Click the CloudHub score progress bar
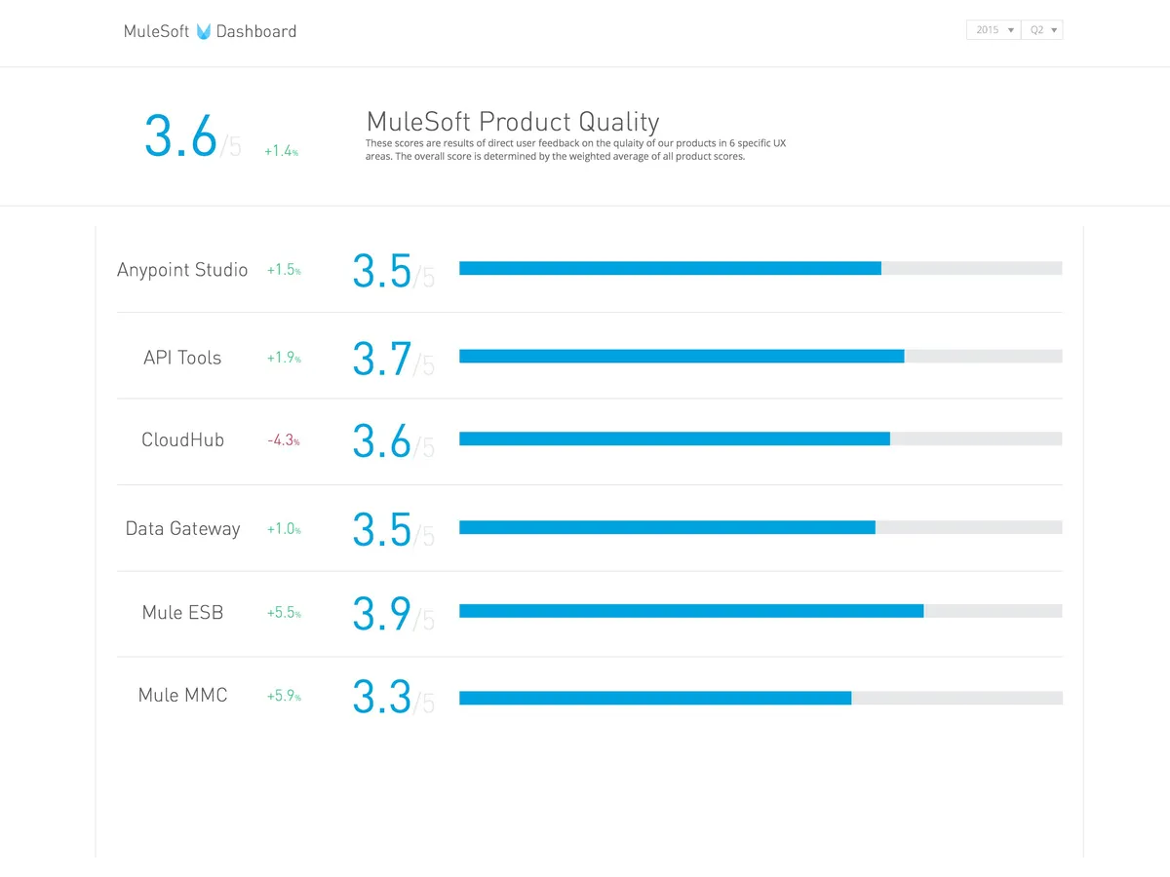This screenshot has height=877, width=1170. tap(760, 438)
